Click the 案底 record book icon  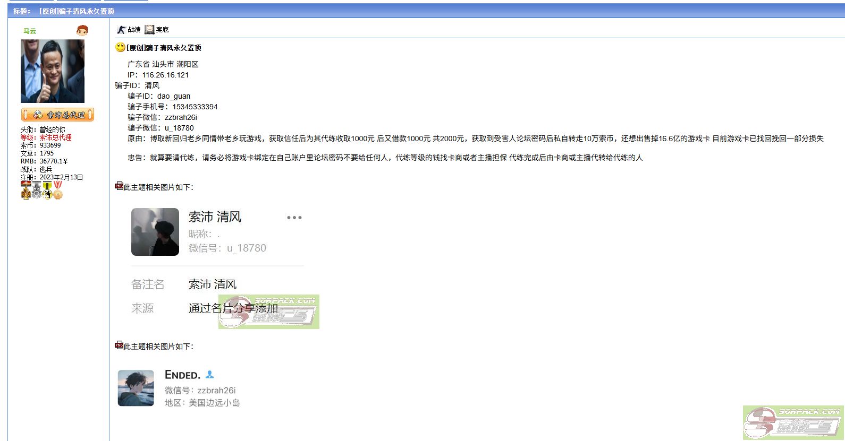149,30
